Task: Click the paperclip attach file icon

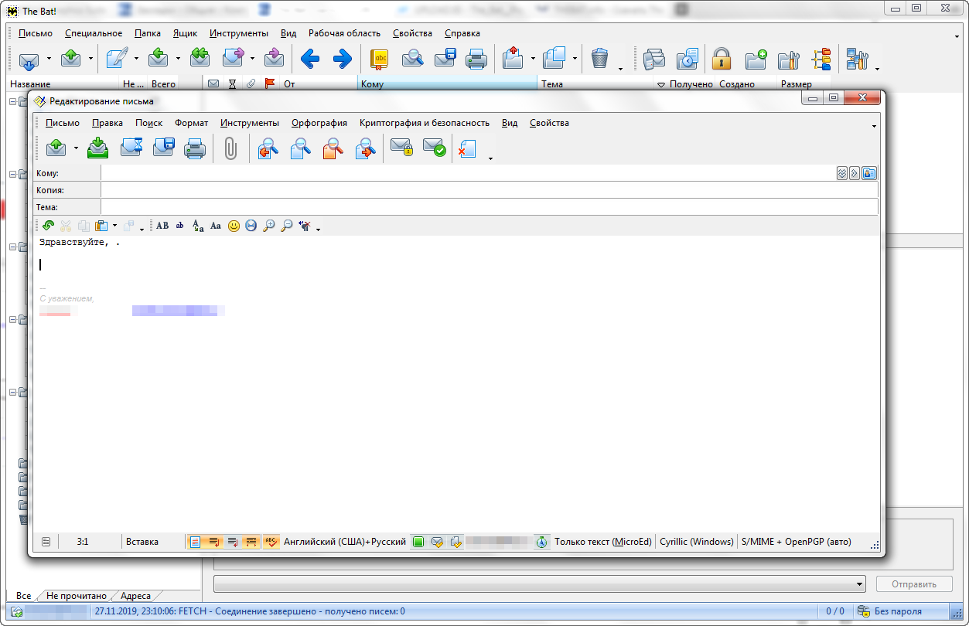Action: pos(230,148)
